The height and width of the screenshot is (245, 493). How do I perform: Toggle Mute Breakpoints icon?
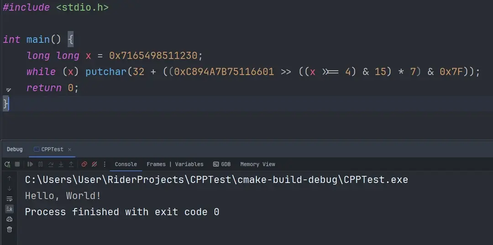coord(94,164)
